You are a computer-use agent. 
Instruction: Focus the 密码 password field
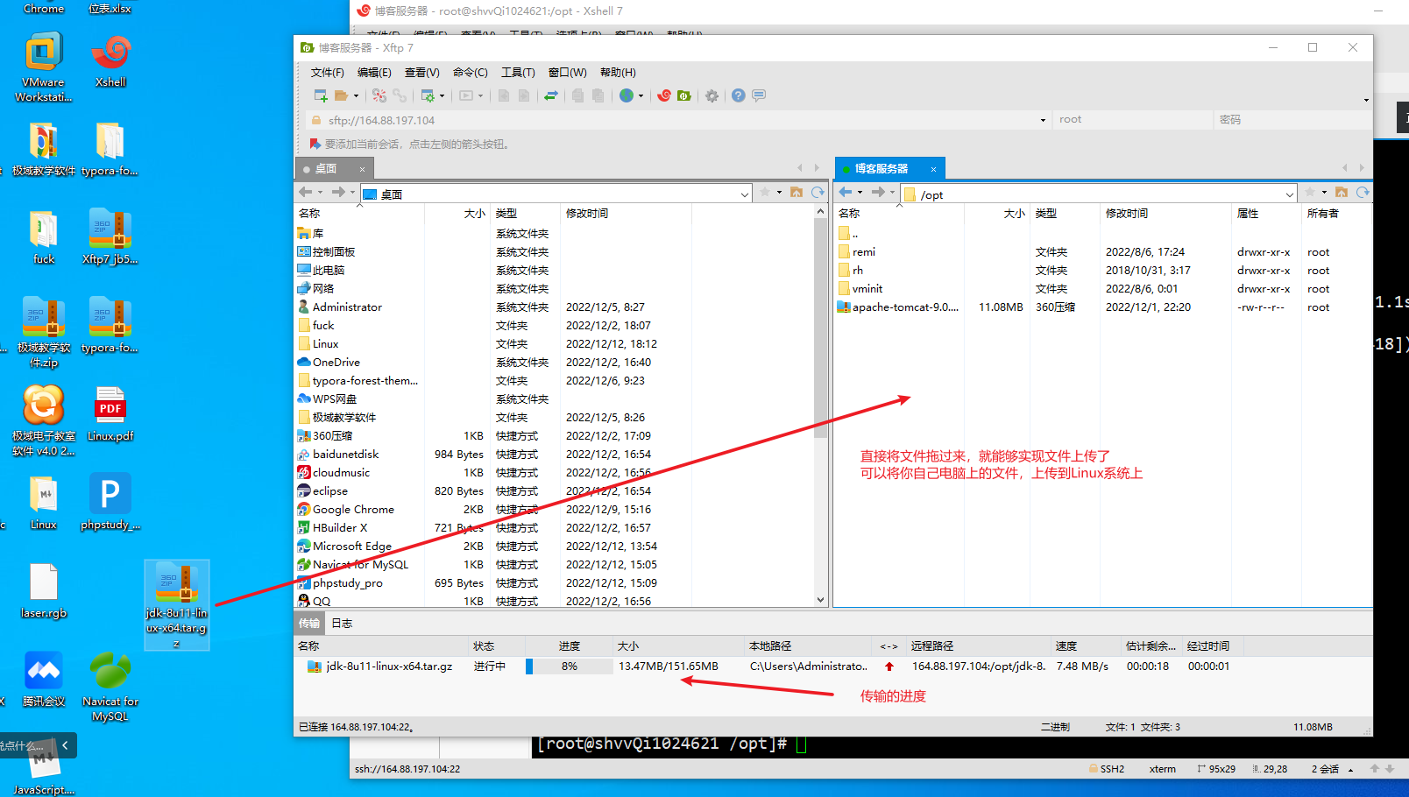[1292, 120]
